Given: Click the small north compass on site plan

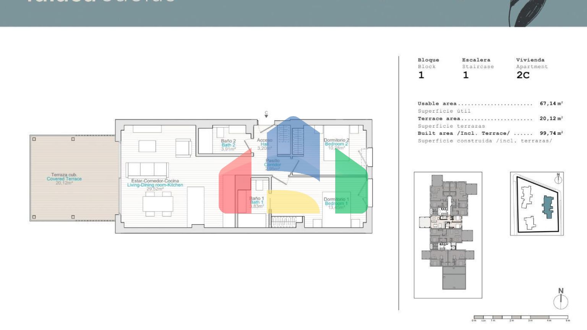Looking at the screenshot, I should (x=558, y=178).
